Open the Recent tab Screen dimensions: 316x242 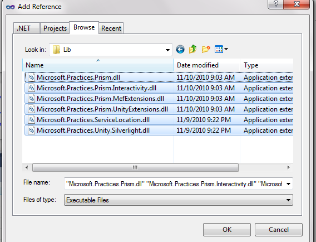point(111,28)
